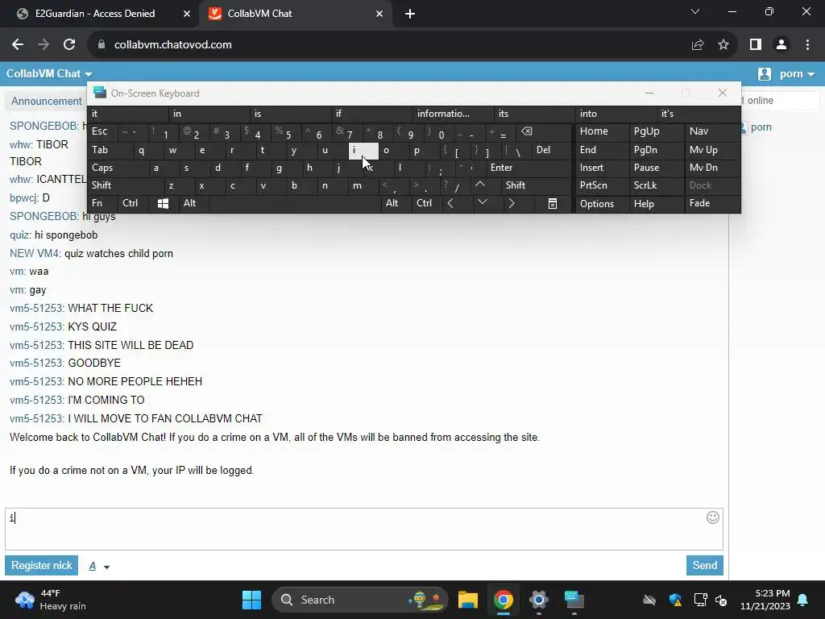Toggle the Fn key
Image resolution: width=825 pixels, height=619 pixels.
[102, 203]
